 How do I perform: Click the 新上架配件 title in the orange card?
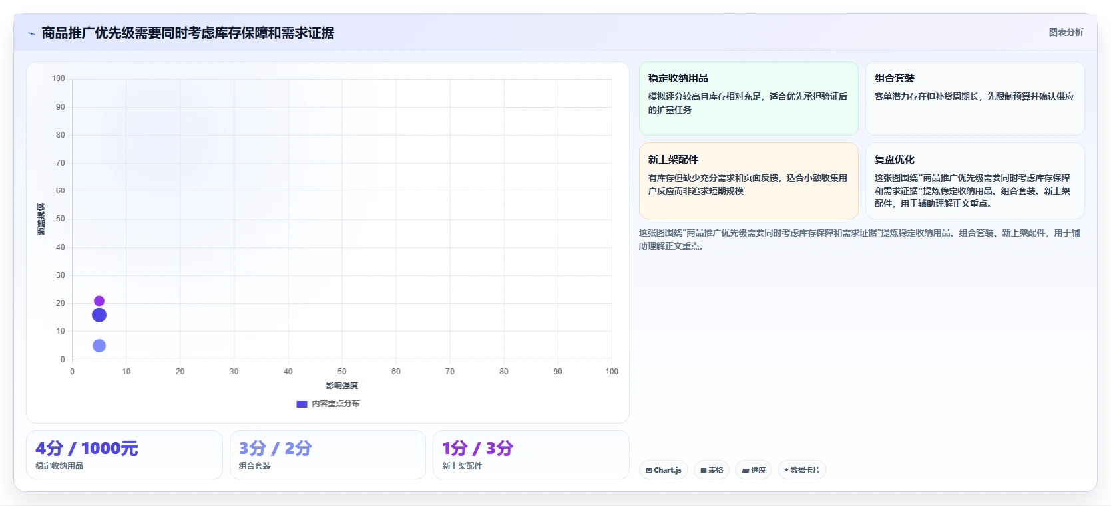(673, 160)
